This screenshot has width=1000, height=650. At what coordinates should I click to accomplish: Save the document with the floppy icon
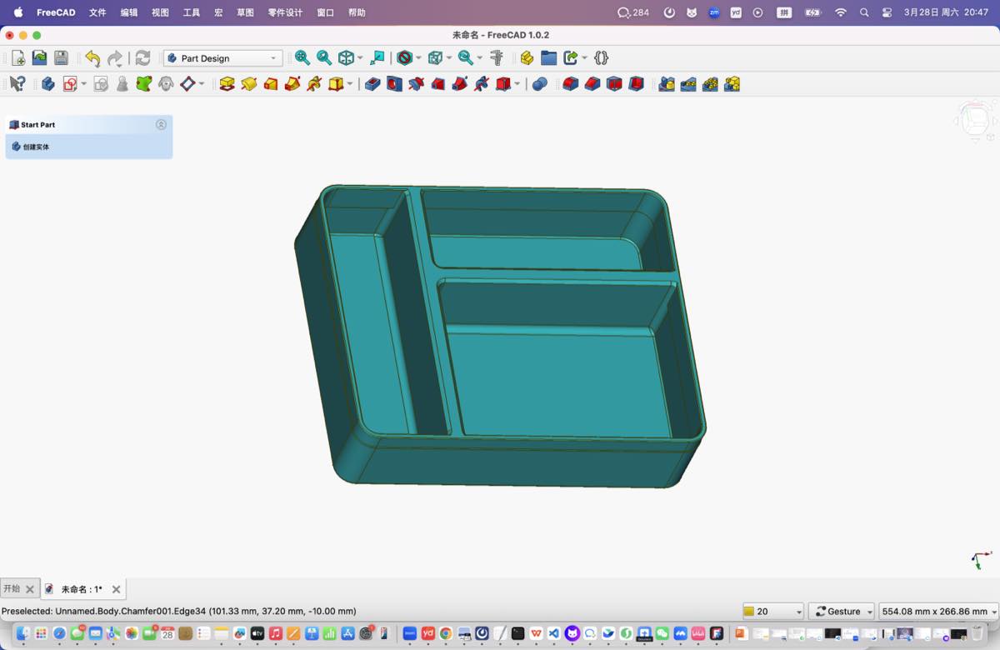tap(61, 58)
